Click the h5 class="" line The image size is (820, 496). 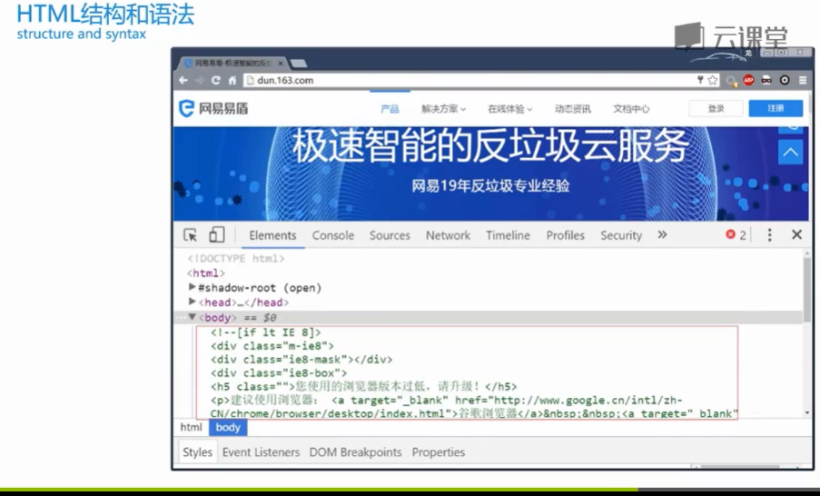pyautogui.click(x=363, y=387)
